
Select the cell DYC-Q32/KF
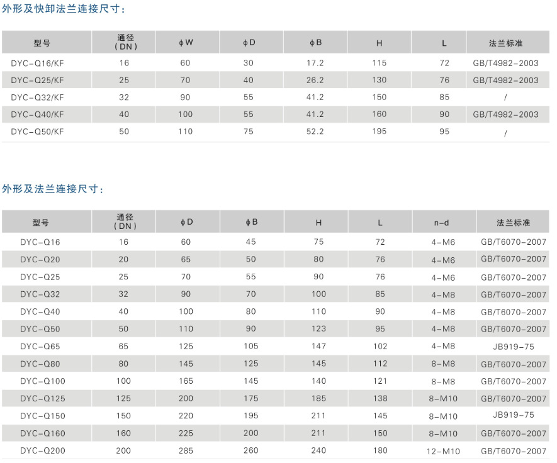coord(37,98)
